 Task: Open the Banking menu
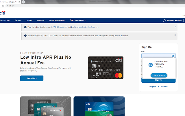coord(18,20)
